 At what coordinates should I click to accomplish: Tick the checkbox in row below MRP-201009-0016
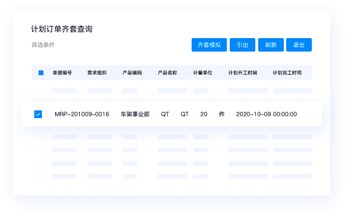[41, 137]
